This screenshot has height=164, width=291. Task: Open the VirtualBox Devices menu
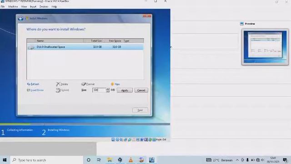[x=44, y=6]
